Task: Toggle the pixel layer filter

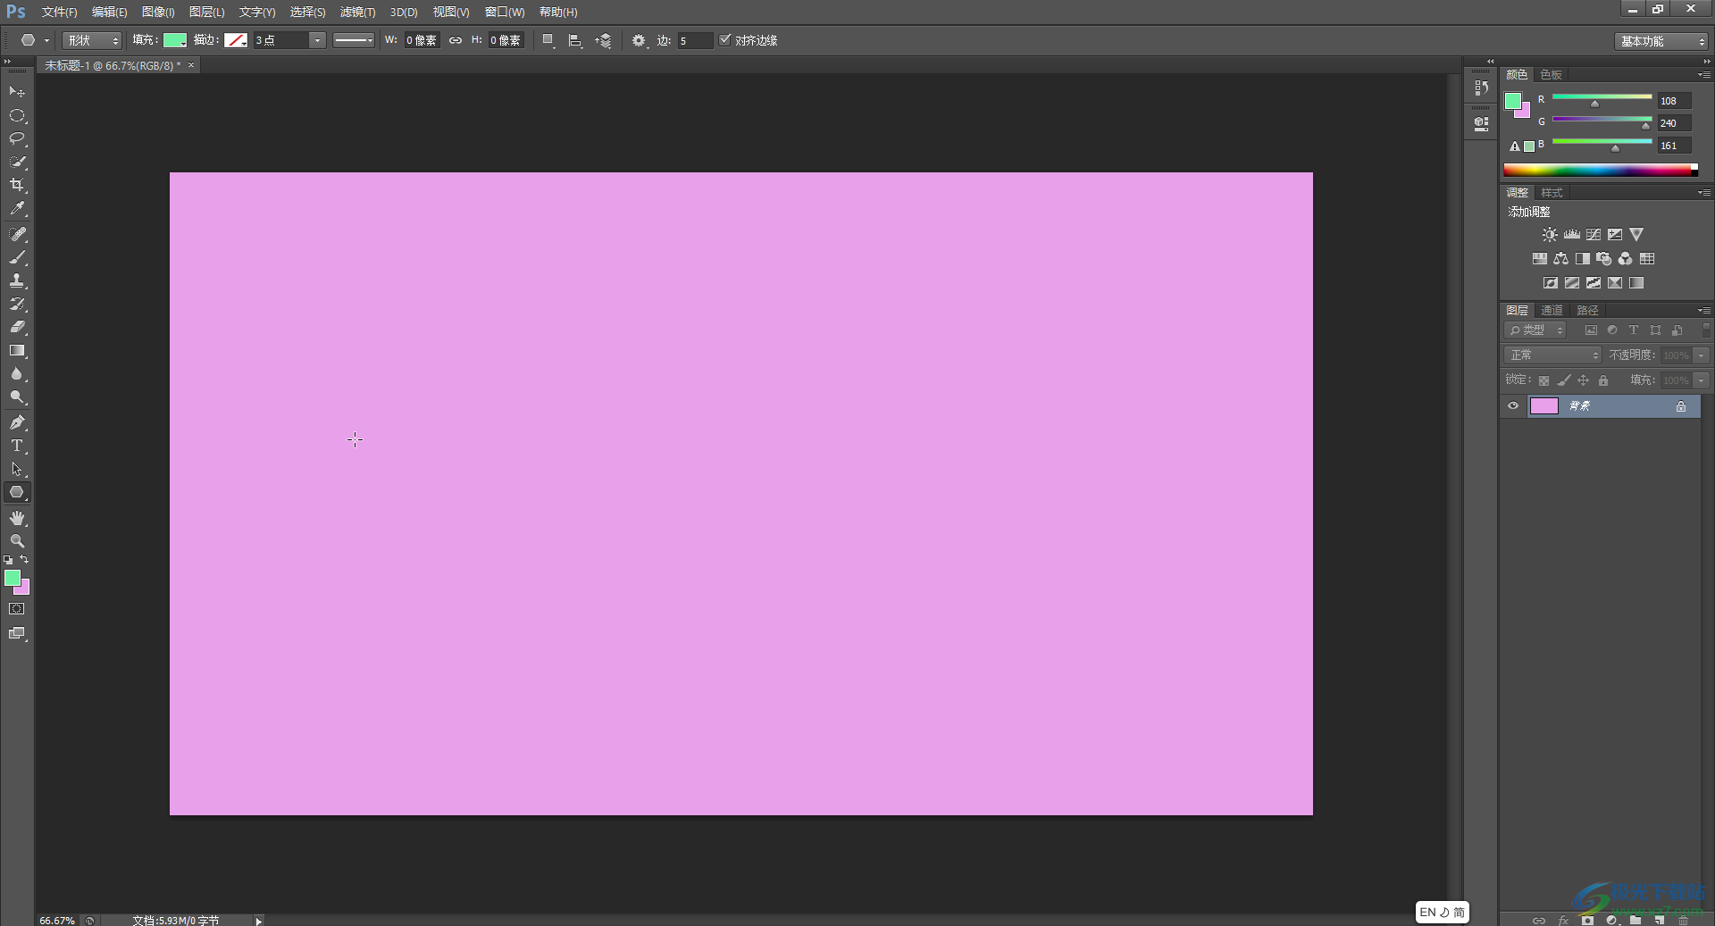Action: 1591,330
